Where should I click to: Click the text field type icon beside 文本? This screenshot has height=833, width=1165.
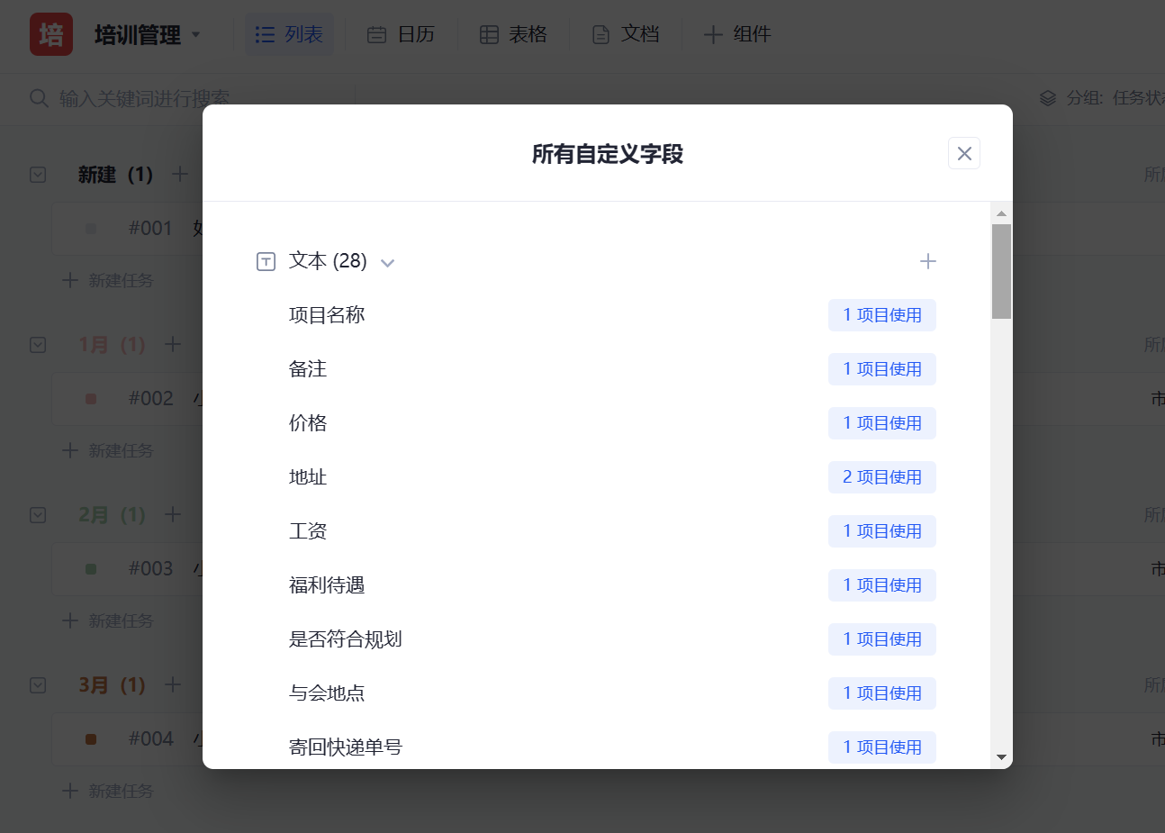click(x=266, y=261)
